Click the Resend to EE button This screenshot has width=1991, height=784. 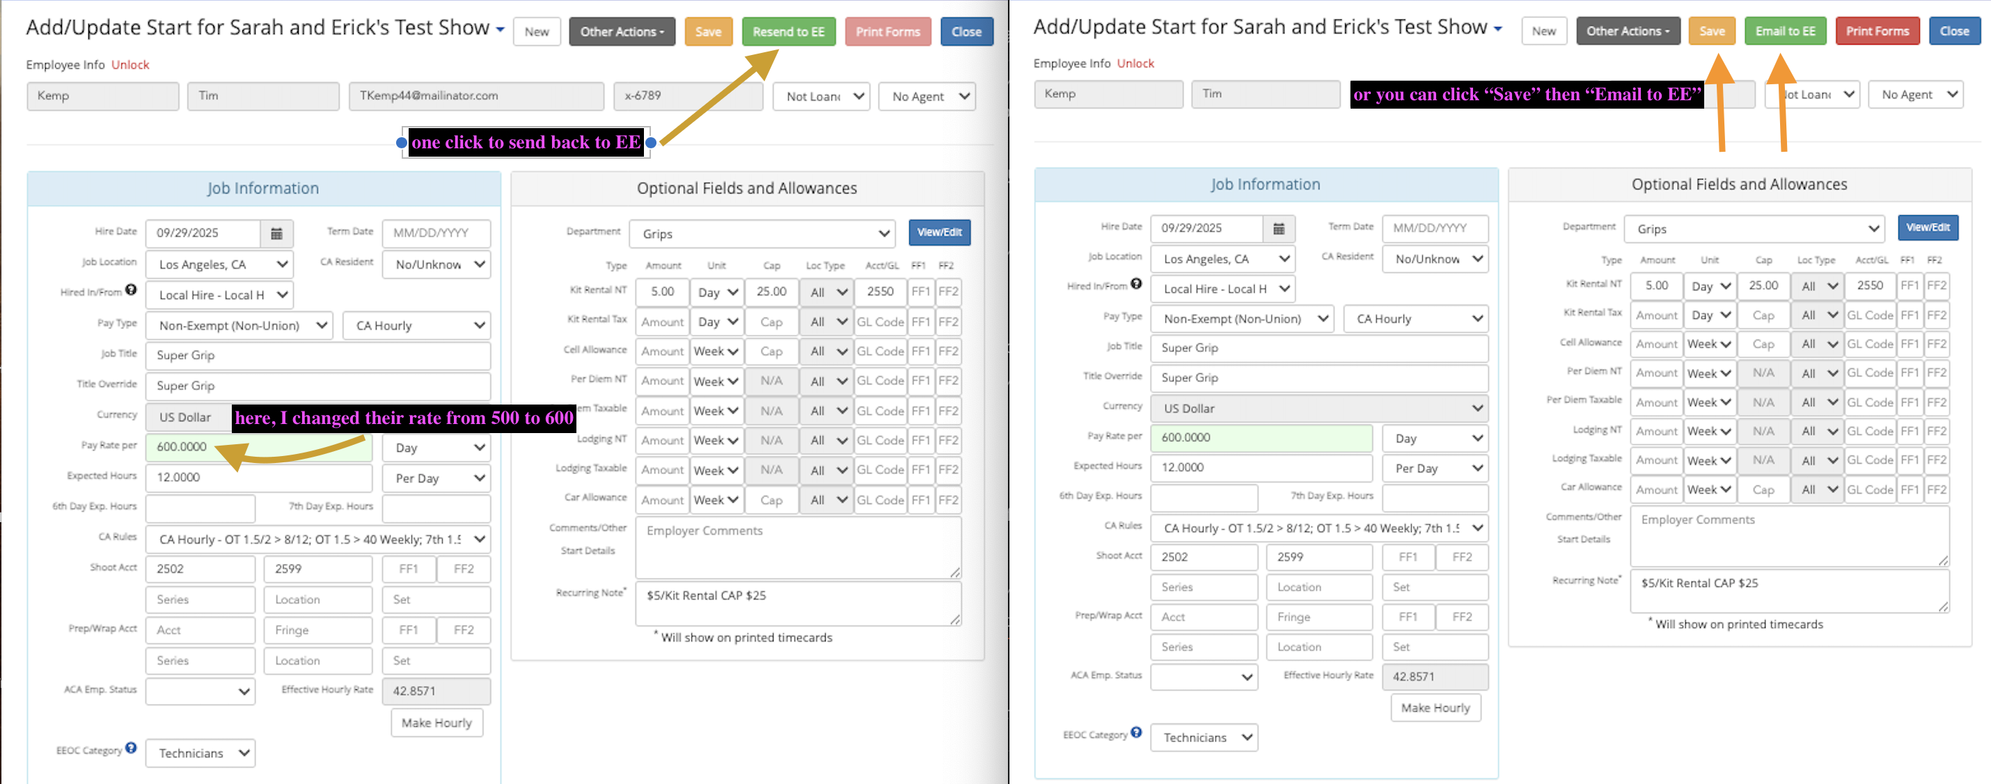click(788, 32)
